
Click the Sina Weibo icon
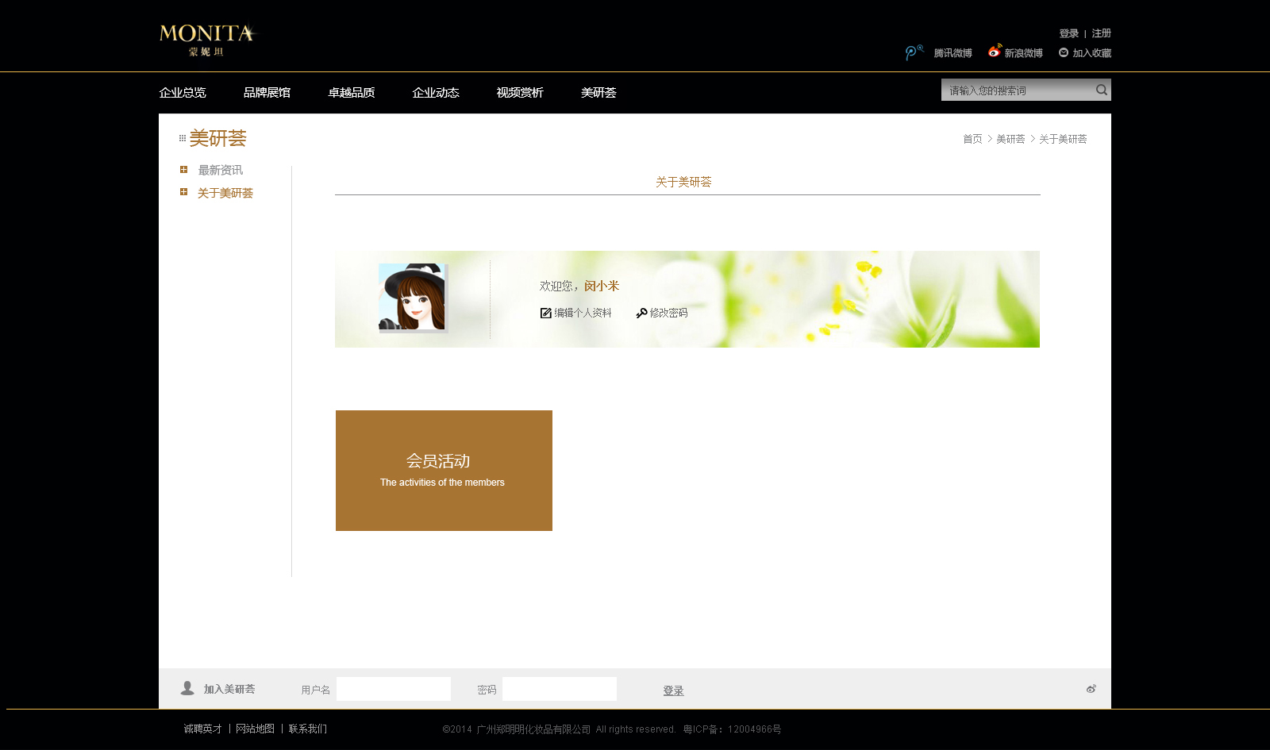coord(995,52)
